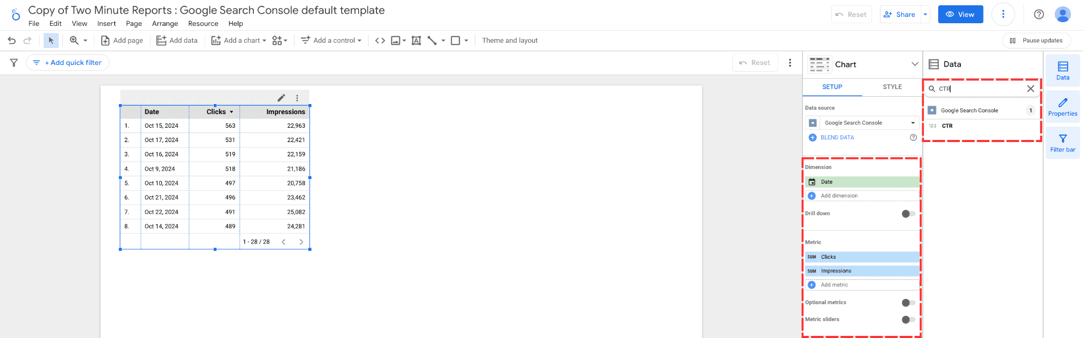Image resolution: width=1083 pixels, height=338 pixels.
Task: Enable Optional metrics toggle
Action: (908, 303)
